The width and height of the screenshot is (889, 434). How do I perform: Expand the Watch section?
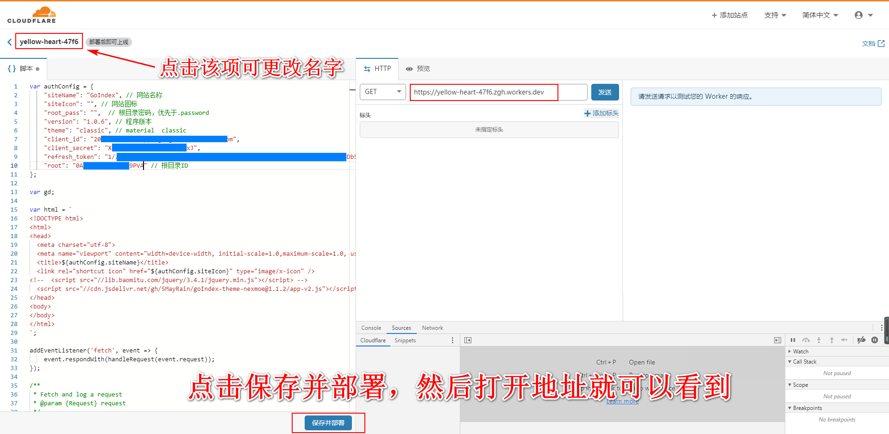[837, 352]
